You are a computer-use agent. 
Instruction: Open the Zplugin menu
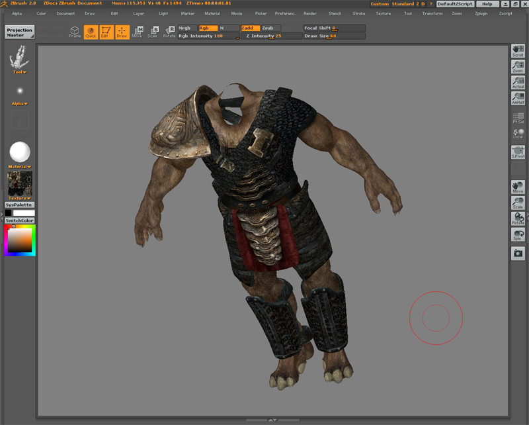click(481, 13)
